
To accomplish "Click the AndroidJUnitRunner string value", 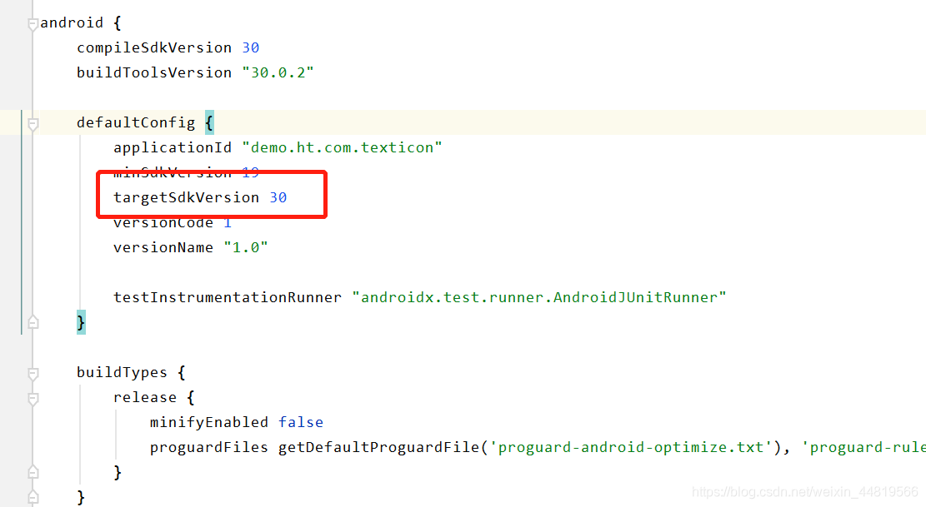I will click(x=538, y=297).
